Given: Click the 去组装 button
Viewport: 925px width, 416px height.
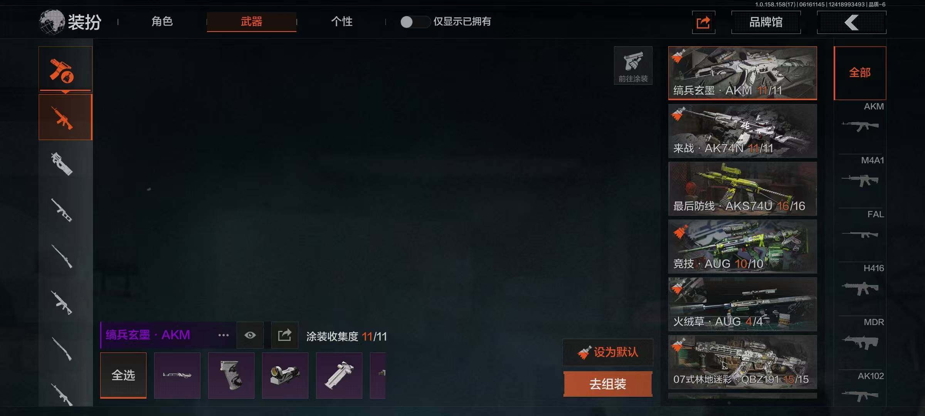Looking at the screenshot, I should pyautogui.click(x=608, y=384).
